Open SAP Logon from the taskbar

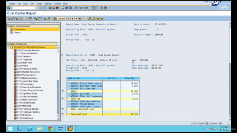pos(60,129)
